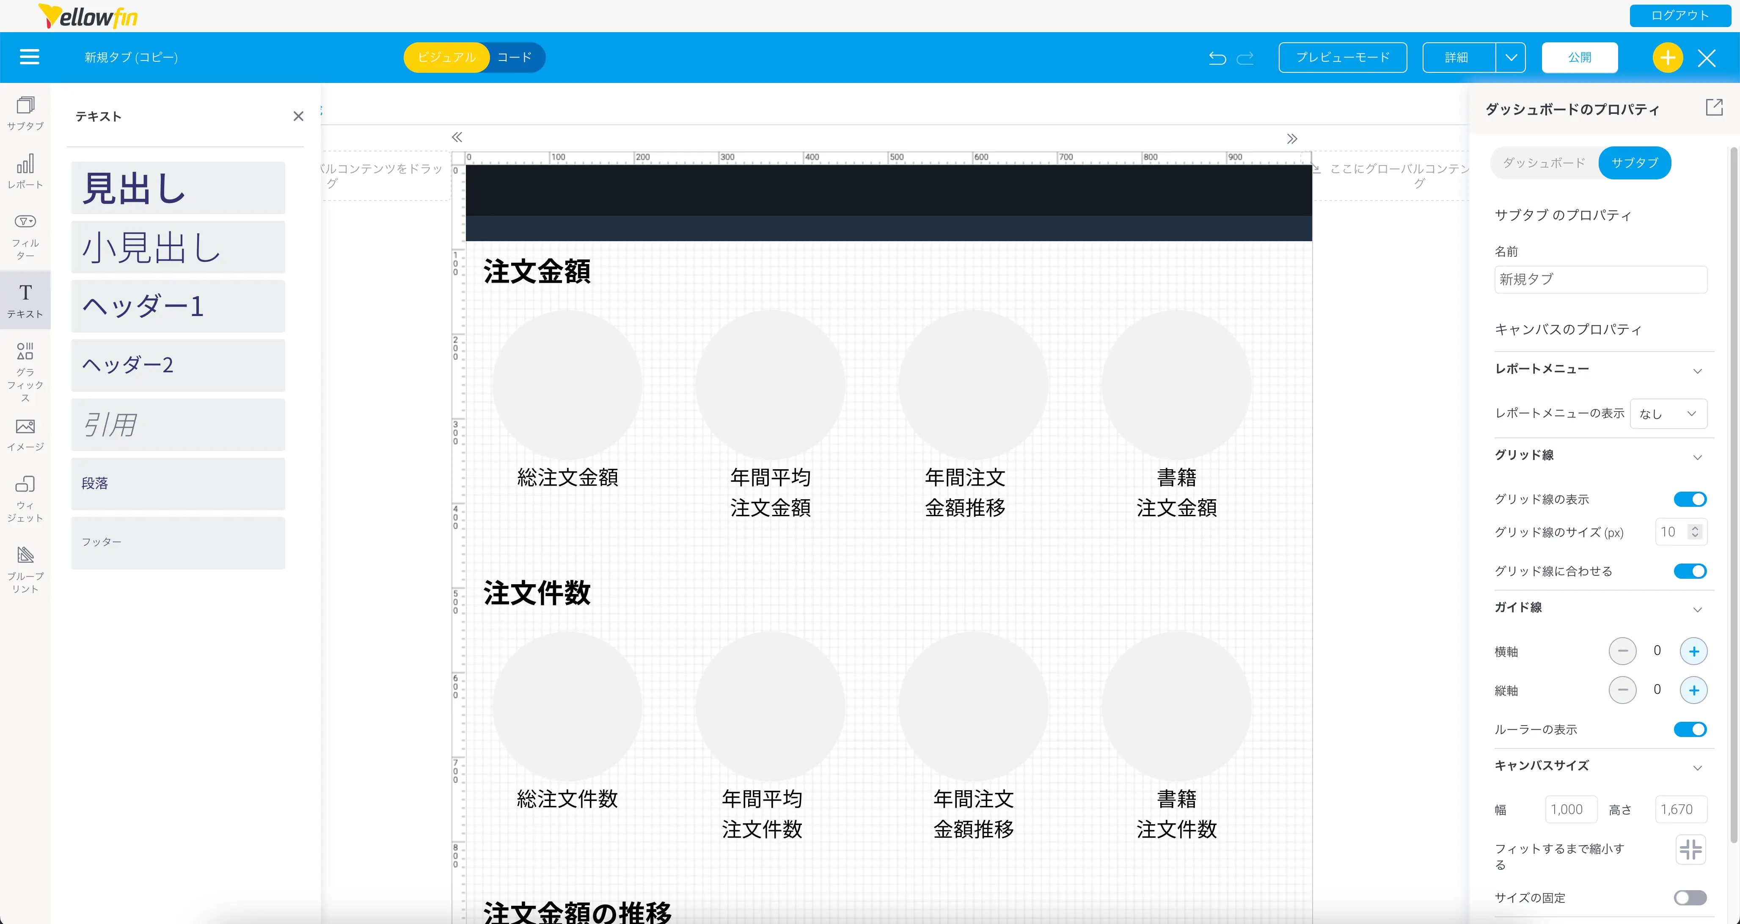The image size is (1740, 924).
Task: Disable グリッド線に合わせる snap toggle
Action: 1689,572
